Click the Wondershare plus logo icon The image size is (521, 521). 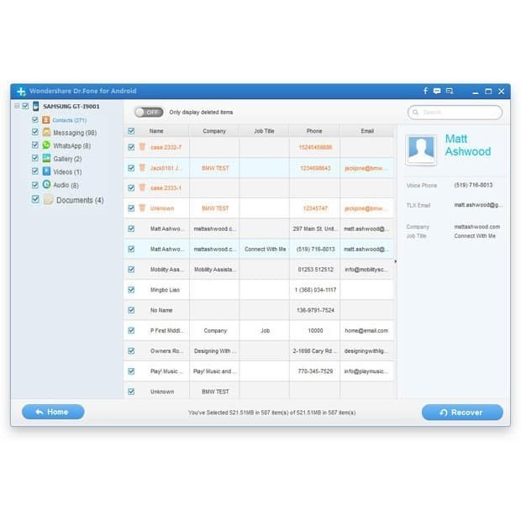[21, 92]
